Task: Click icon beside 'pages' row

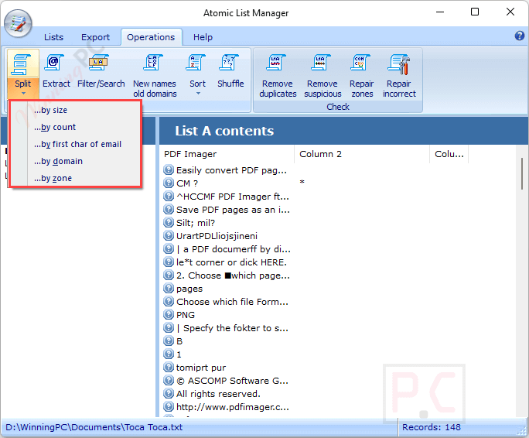Action: tap(169, 289)
